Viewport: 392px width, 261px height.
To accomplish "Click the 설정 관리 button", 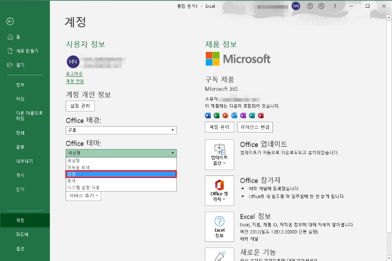I will tap(80, 106).
